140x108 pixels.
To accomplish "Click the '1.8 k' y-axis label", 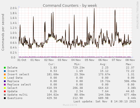I will [14, 13].
